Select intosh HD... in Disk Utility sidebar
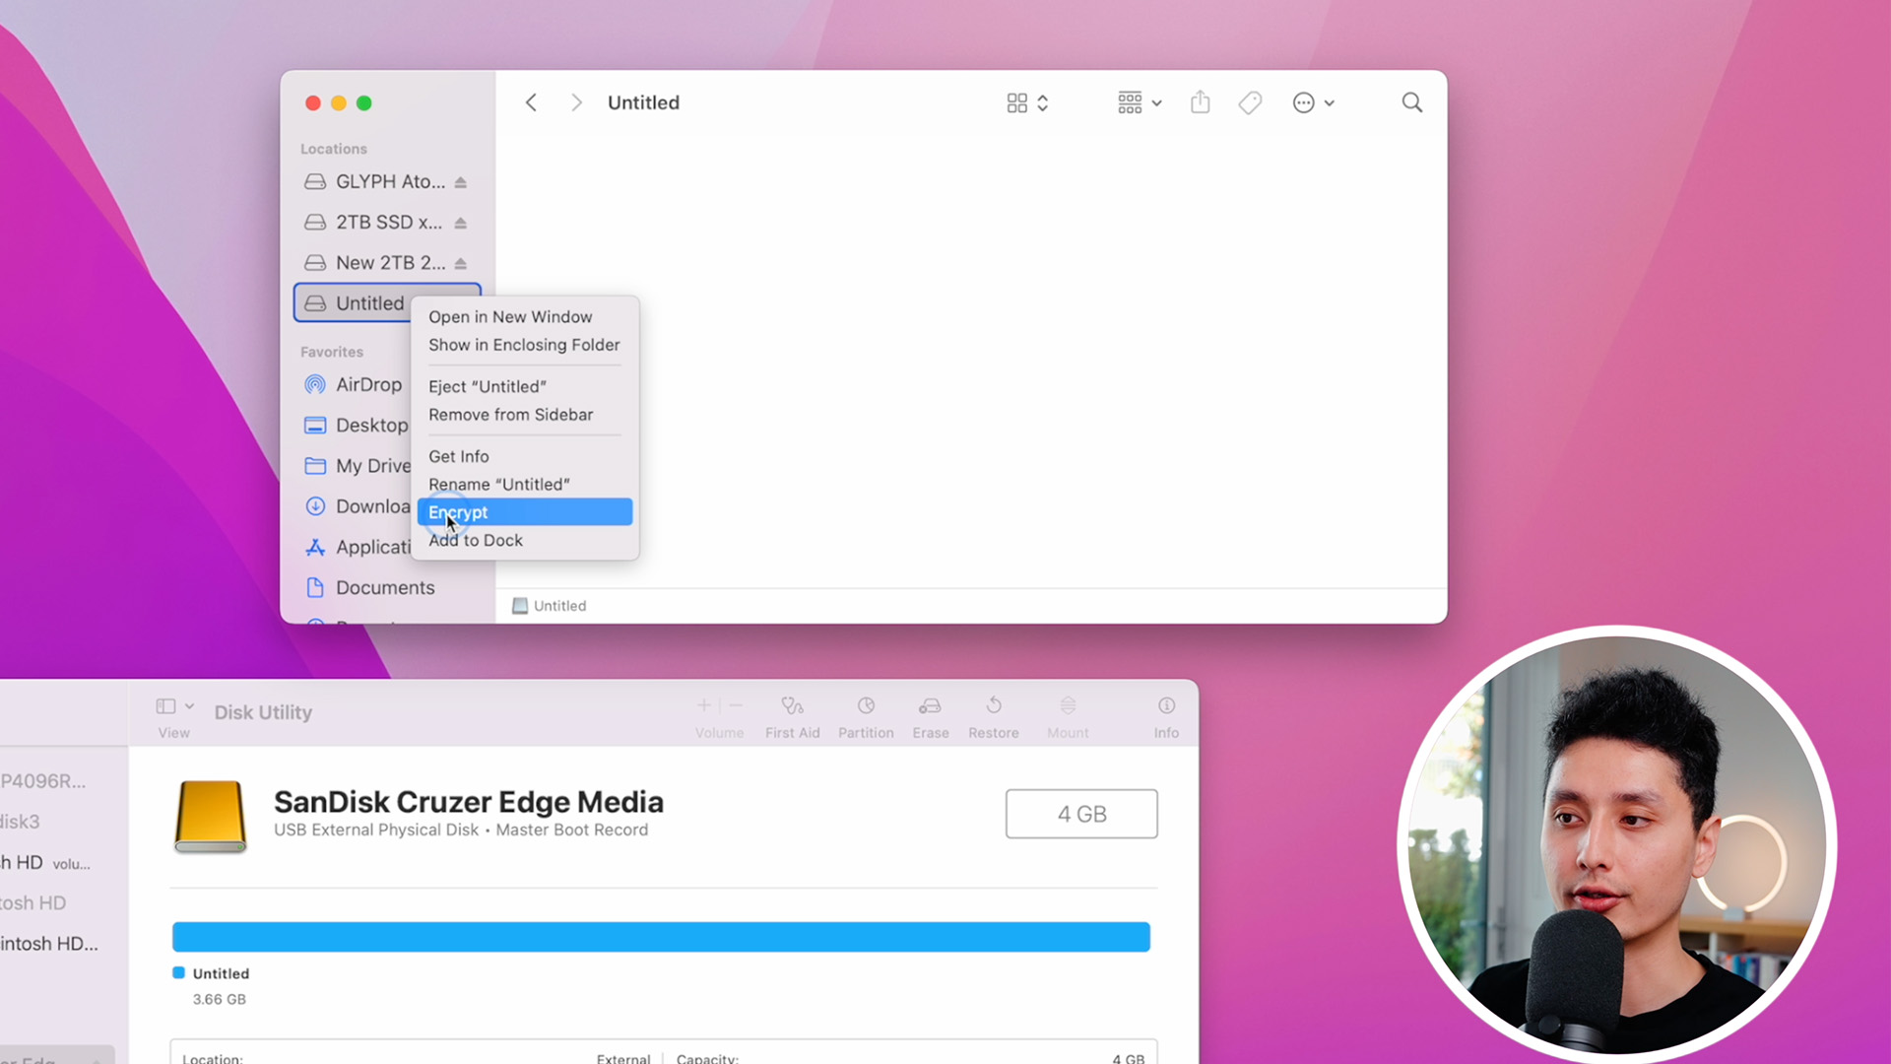This screenshot has width=1891, height=1064. (x=49, y=944)
